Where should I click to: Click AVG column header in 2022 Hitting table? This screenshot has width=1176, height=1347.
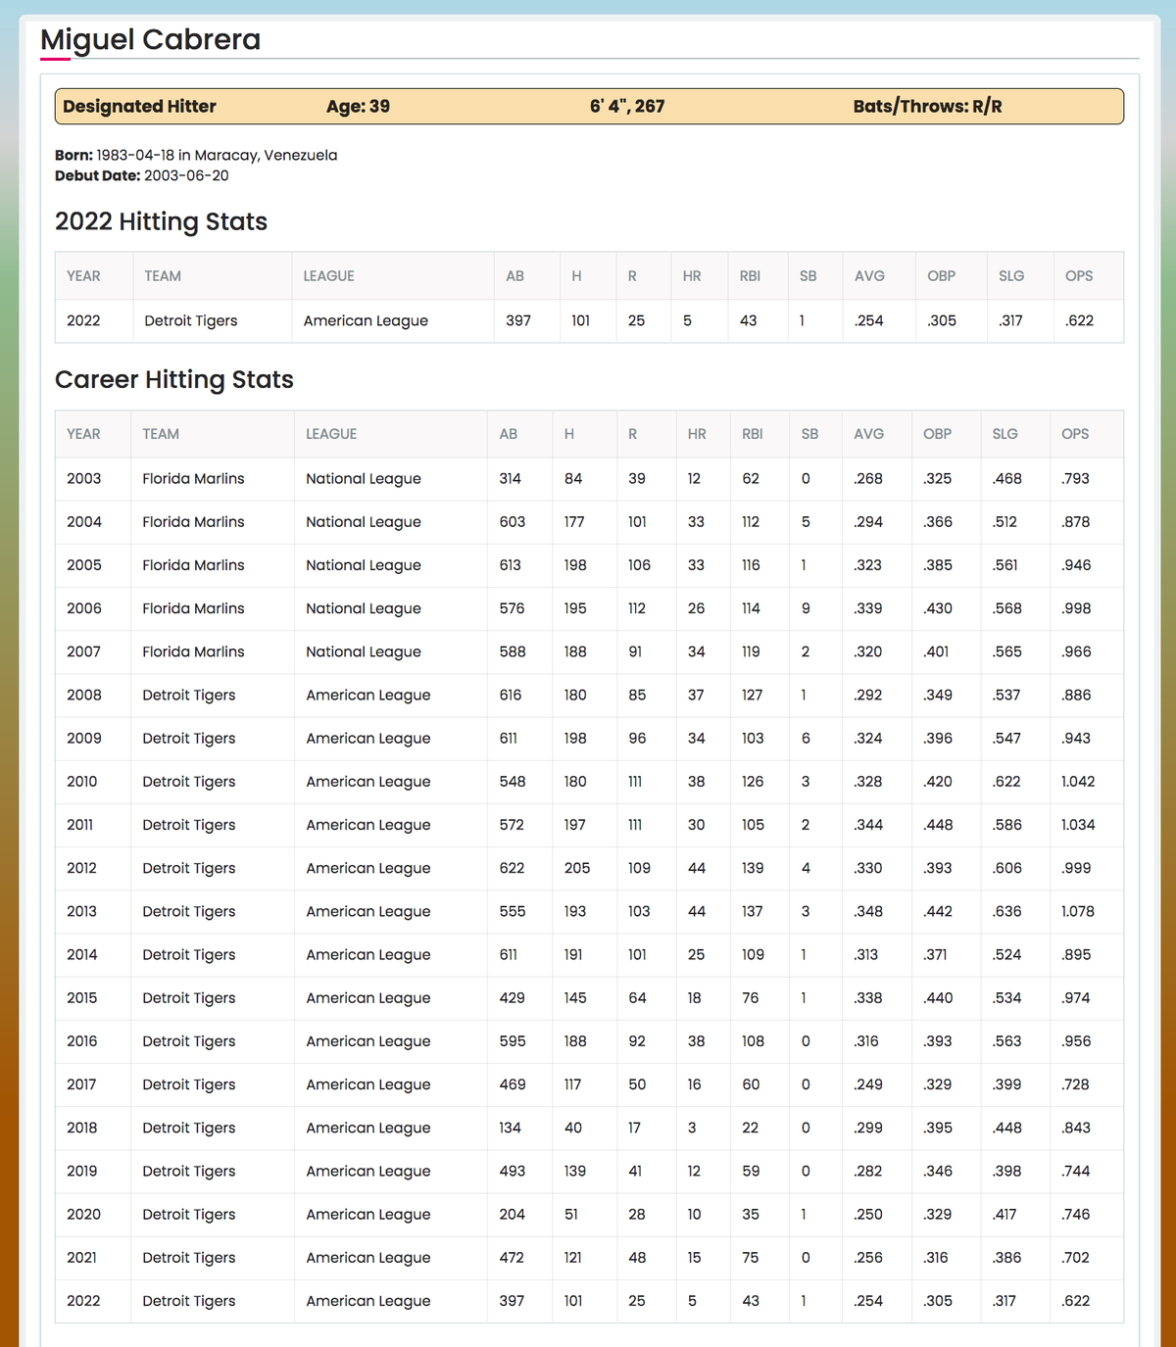pos(869,276)
